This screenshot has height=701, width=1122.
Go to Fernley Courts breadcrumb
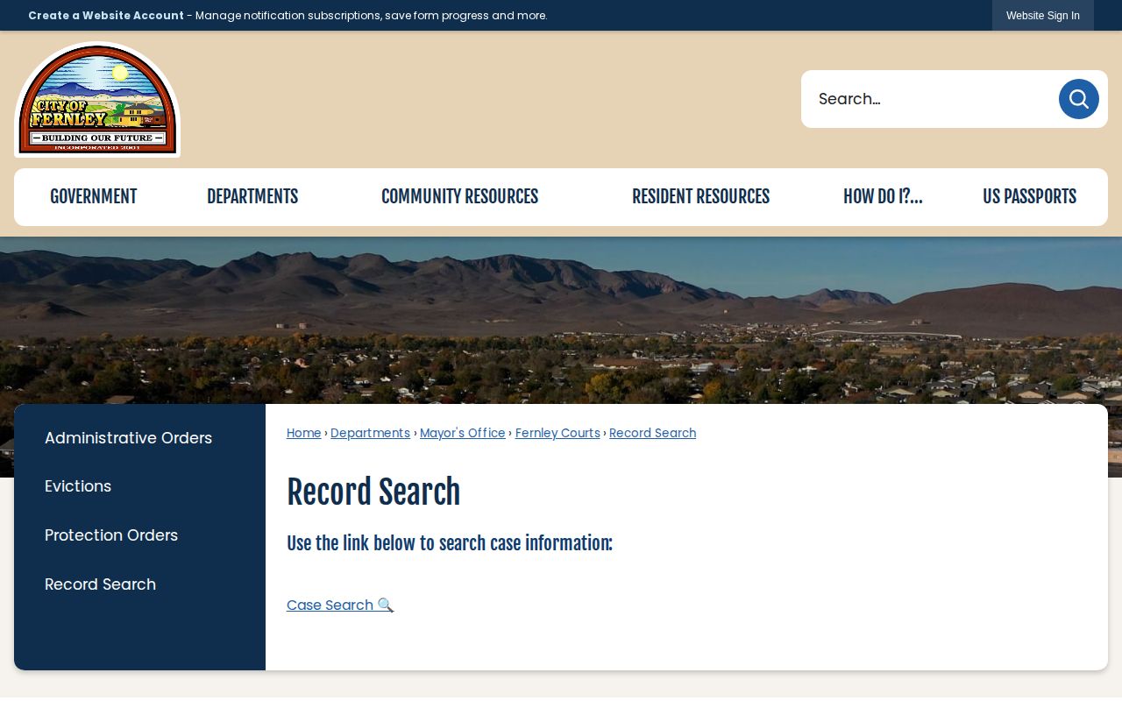[x=557, y=433]
